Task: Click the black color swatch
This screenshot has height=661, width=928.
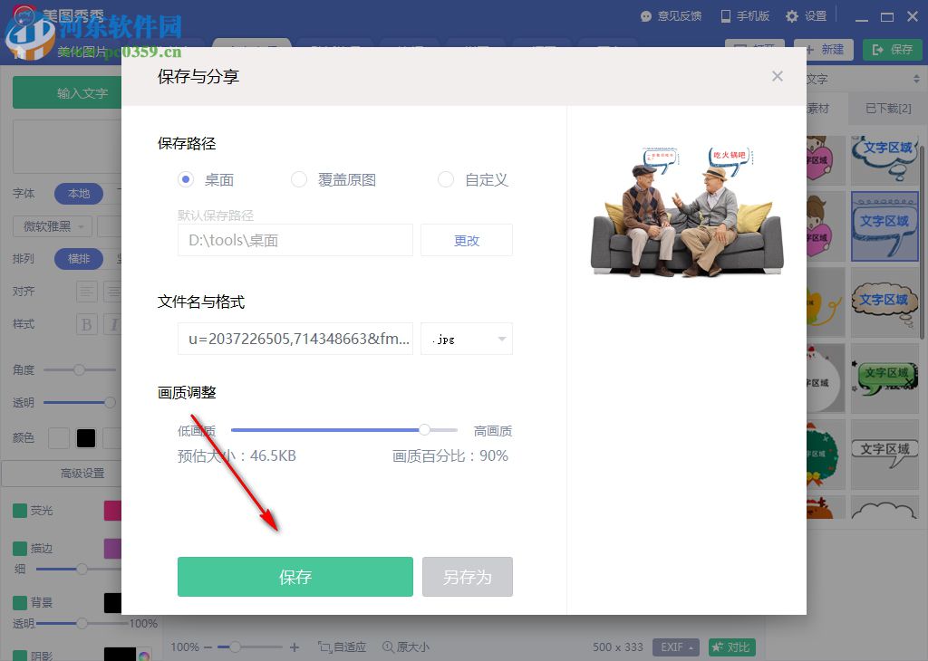Action: tap(86, 437)
